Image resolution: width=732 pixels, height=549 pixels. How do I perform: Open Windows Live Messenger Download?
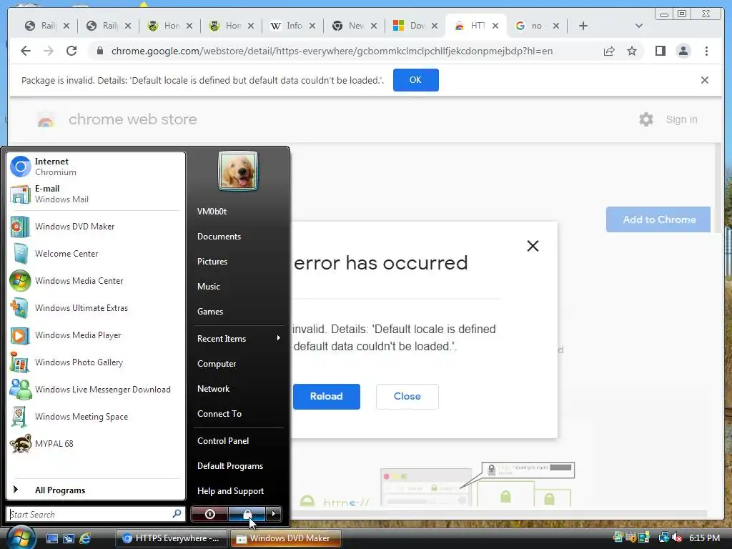pyautogui.click(x=96, y=390)
